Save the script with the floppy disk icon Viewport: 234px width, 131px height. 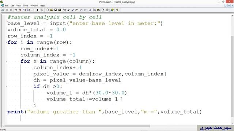click(56, 10)
